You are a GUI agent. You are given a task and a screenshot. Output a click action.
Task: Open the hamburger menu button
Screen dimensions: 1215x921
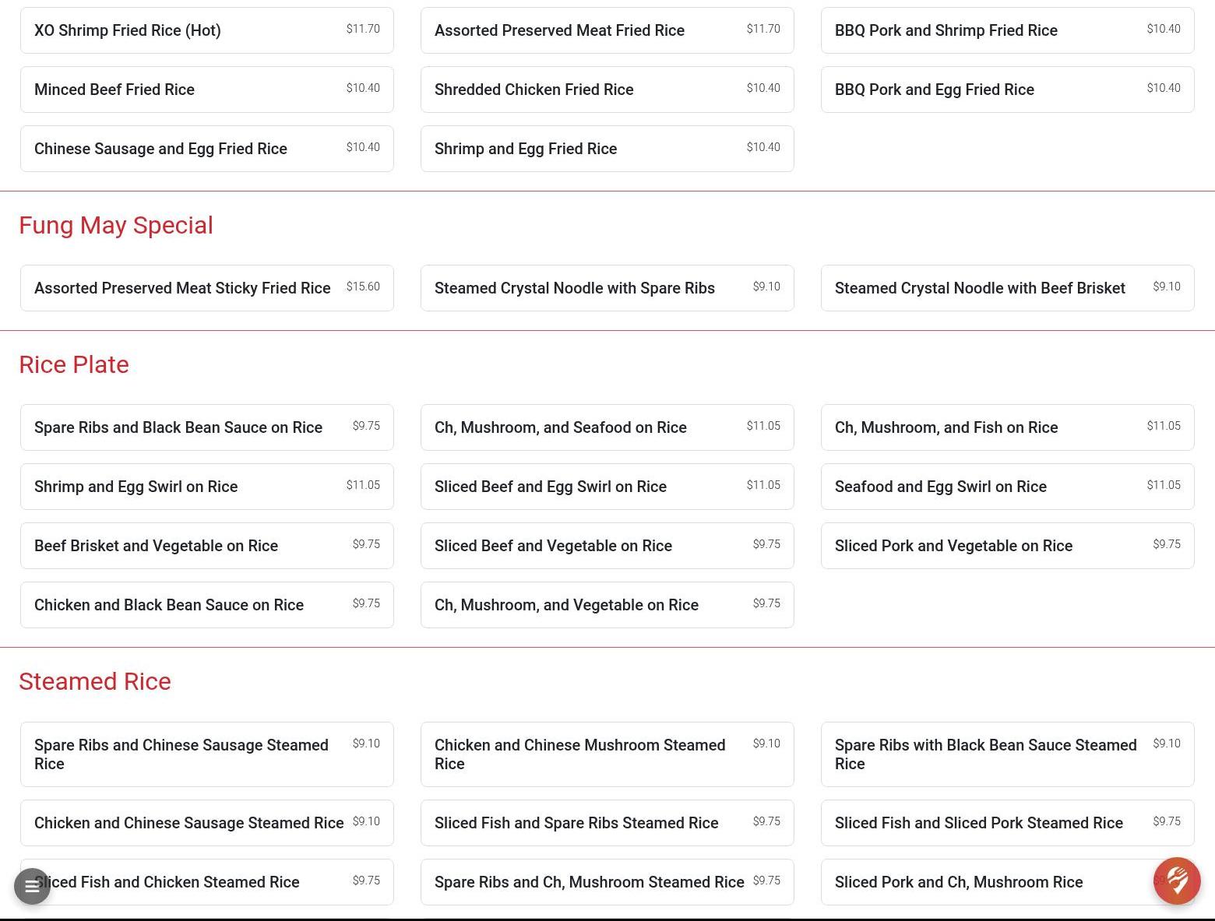(x=32, y=886)
